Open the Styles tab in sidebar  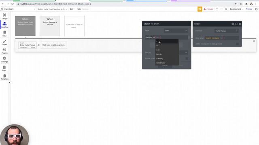click(x=4, y=42)
